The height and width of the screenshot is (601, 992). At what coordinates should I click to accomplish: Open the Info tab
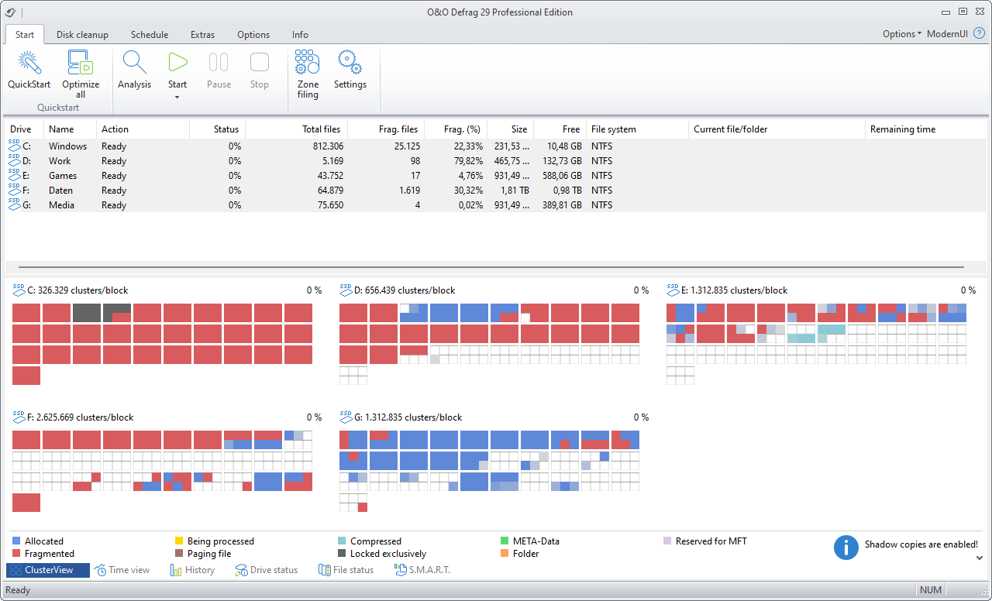pos(300,34)
